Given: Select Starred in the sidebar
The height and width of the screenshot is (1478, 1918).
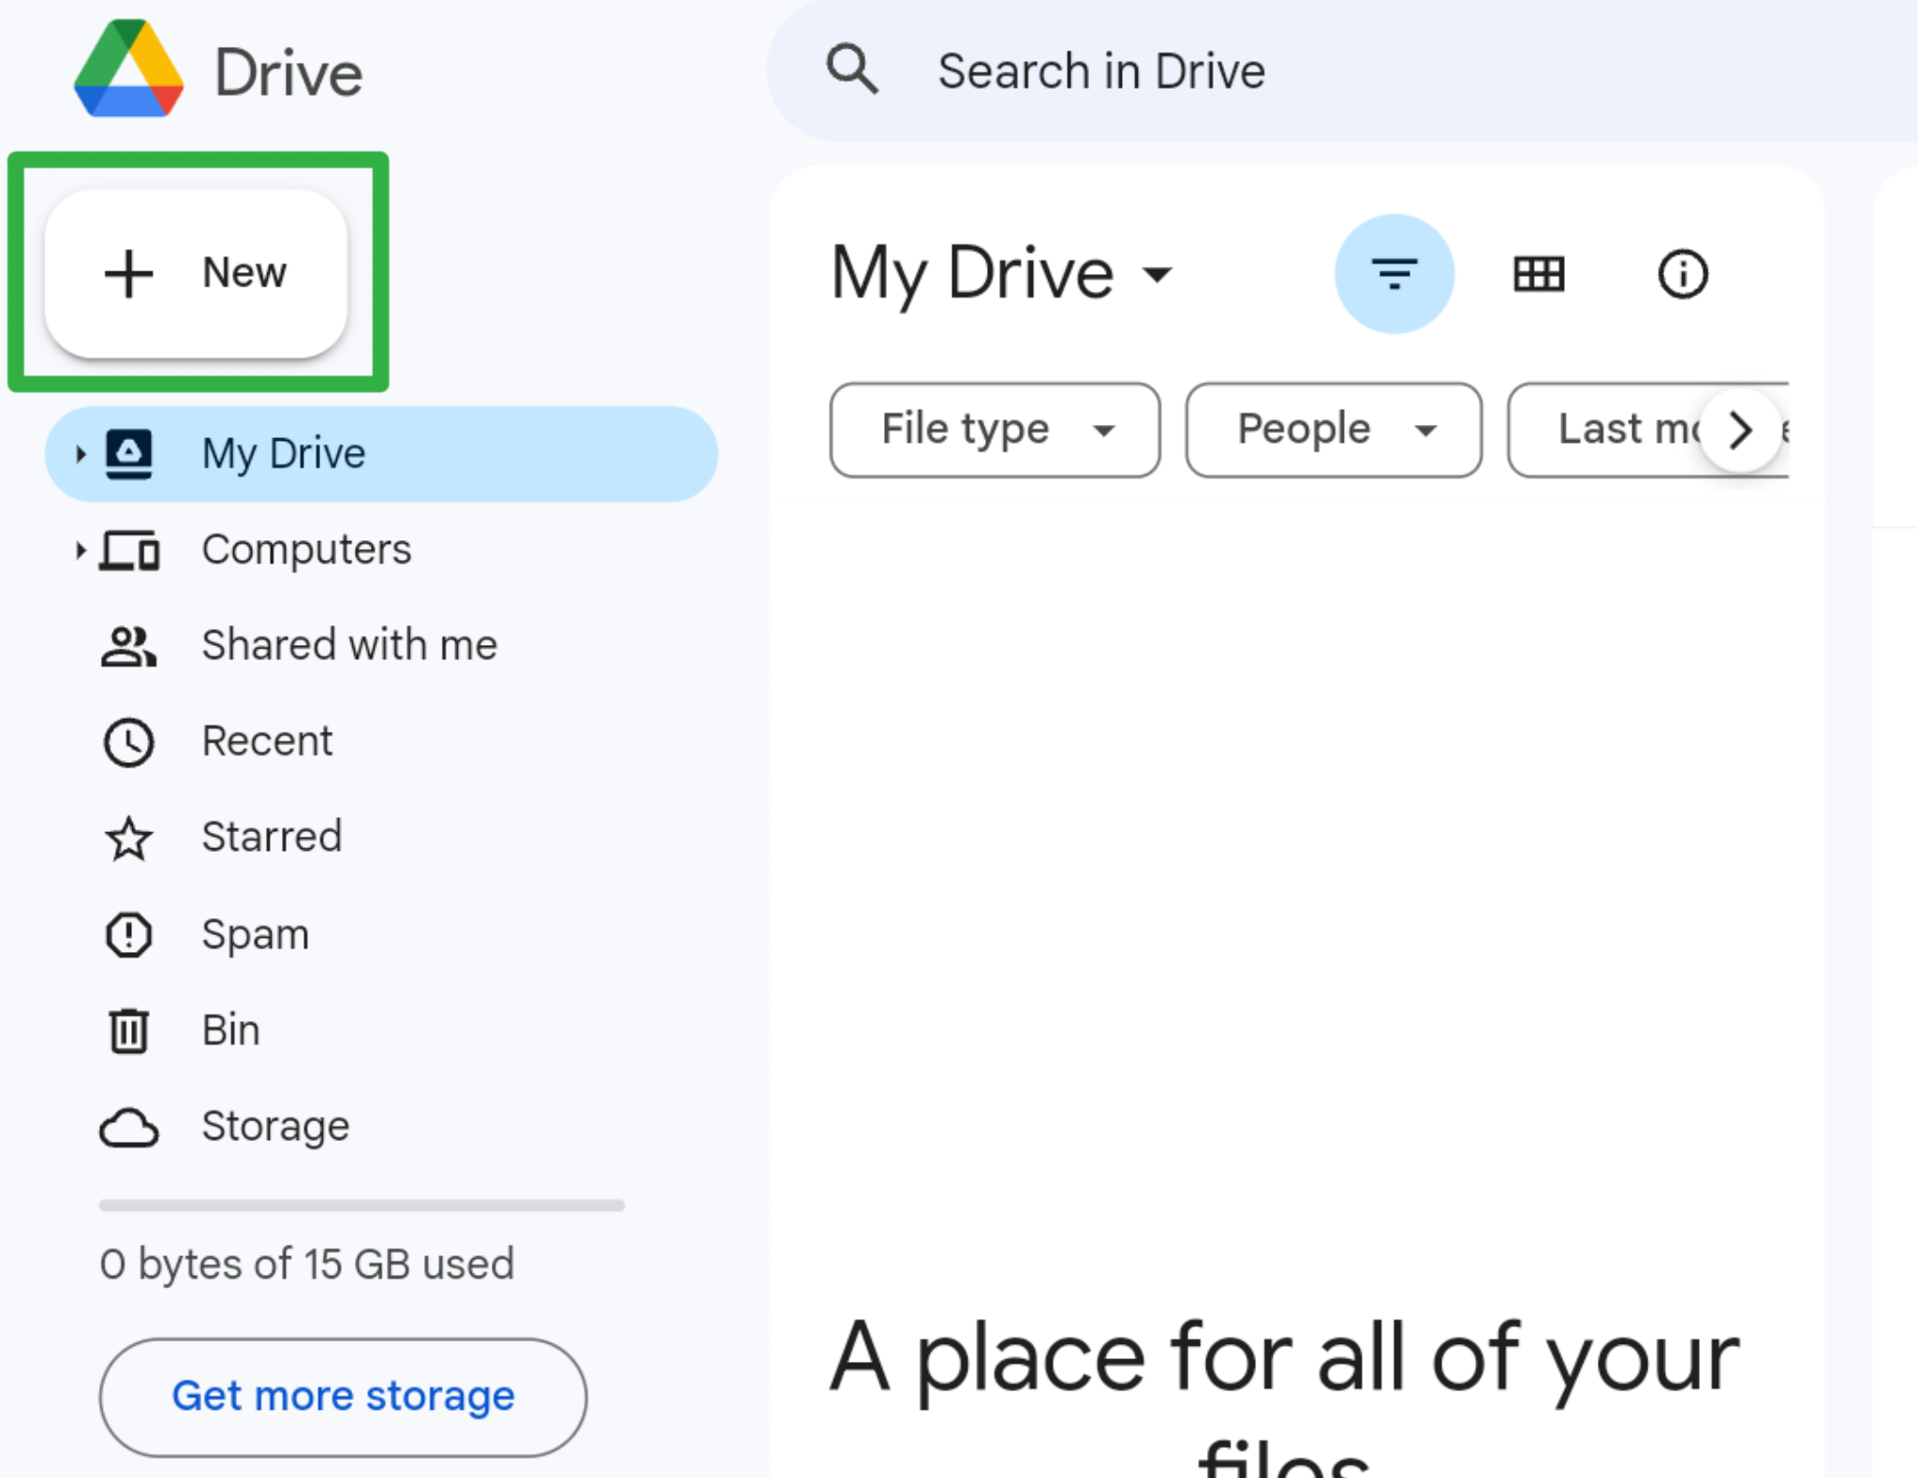Looking at the screenshot, I should point(380,838).
